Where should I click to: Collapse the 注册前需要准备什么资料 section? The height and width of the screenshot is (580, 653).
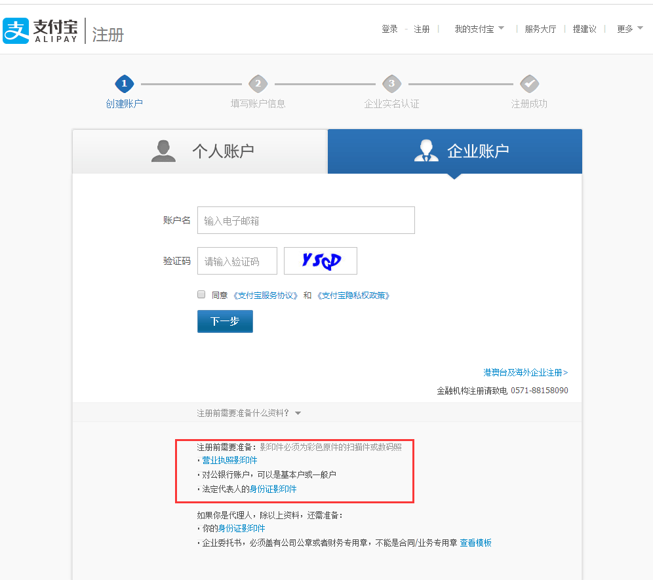pos(248,413)
